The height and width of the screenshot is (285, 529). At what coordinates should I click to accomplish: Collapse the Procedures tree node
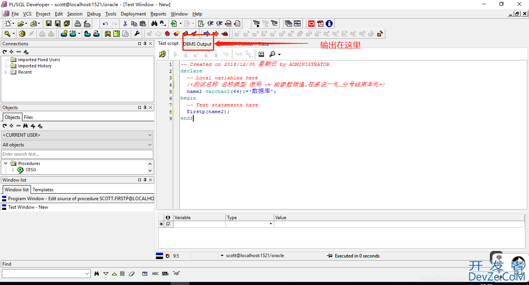pyautogui.click(x=5, y=163)
